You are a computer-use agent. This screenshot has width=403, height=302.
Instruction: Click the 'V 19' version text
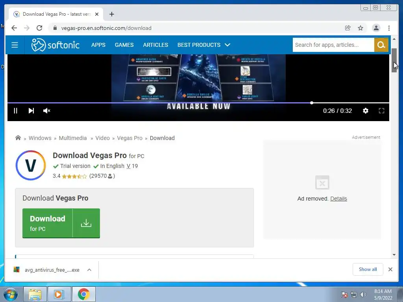click(x=132, y=166)
